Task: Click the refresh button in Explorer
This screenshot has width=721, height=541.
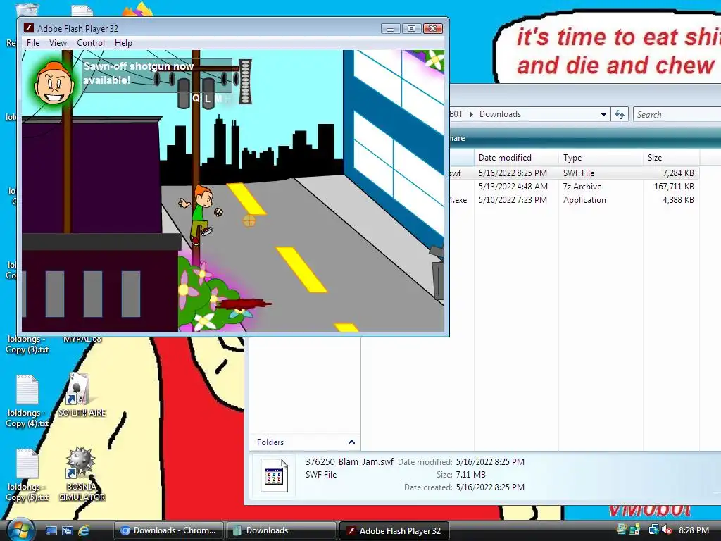Action: click(620, 115)
